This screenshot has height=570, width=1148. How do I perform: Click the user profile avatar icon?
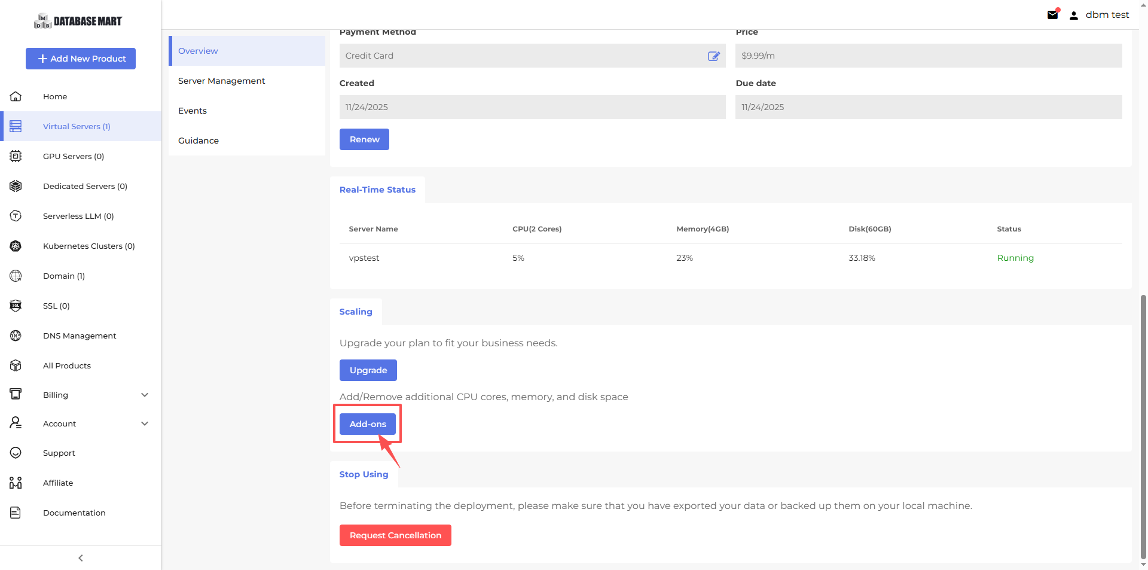(x=1074, y=16)
